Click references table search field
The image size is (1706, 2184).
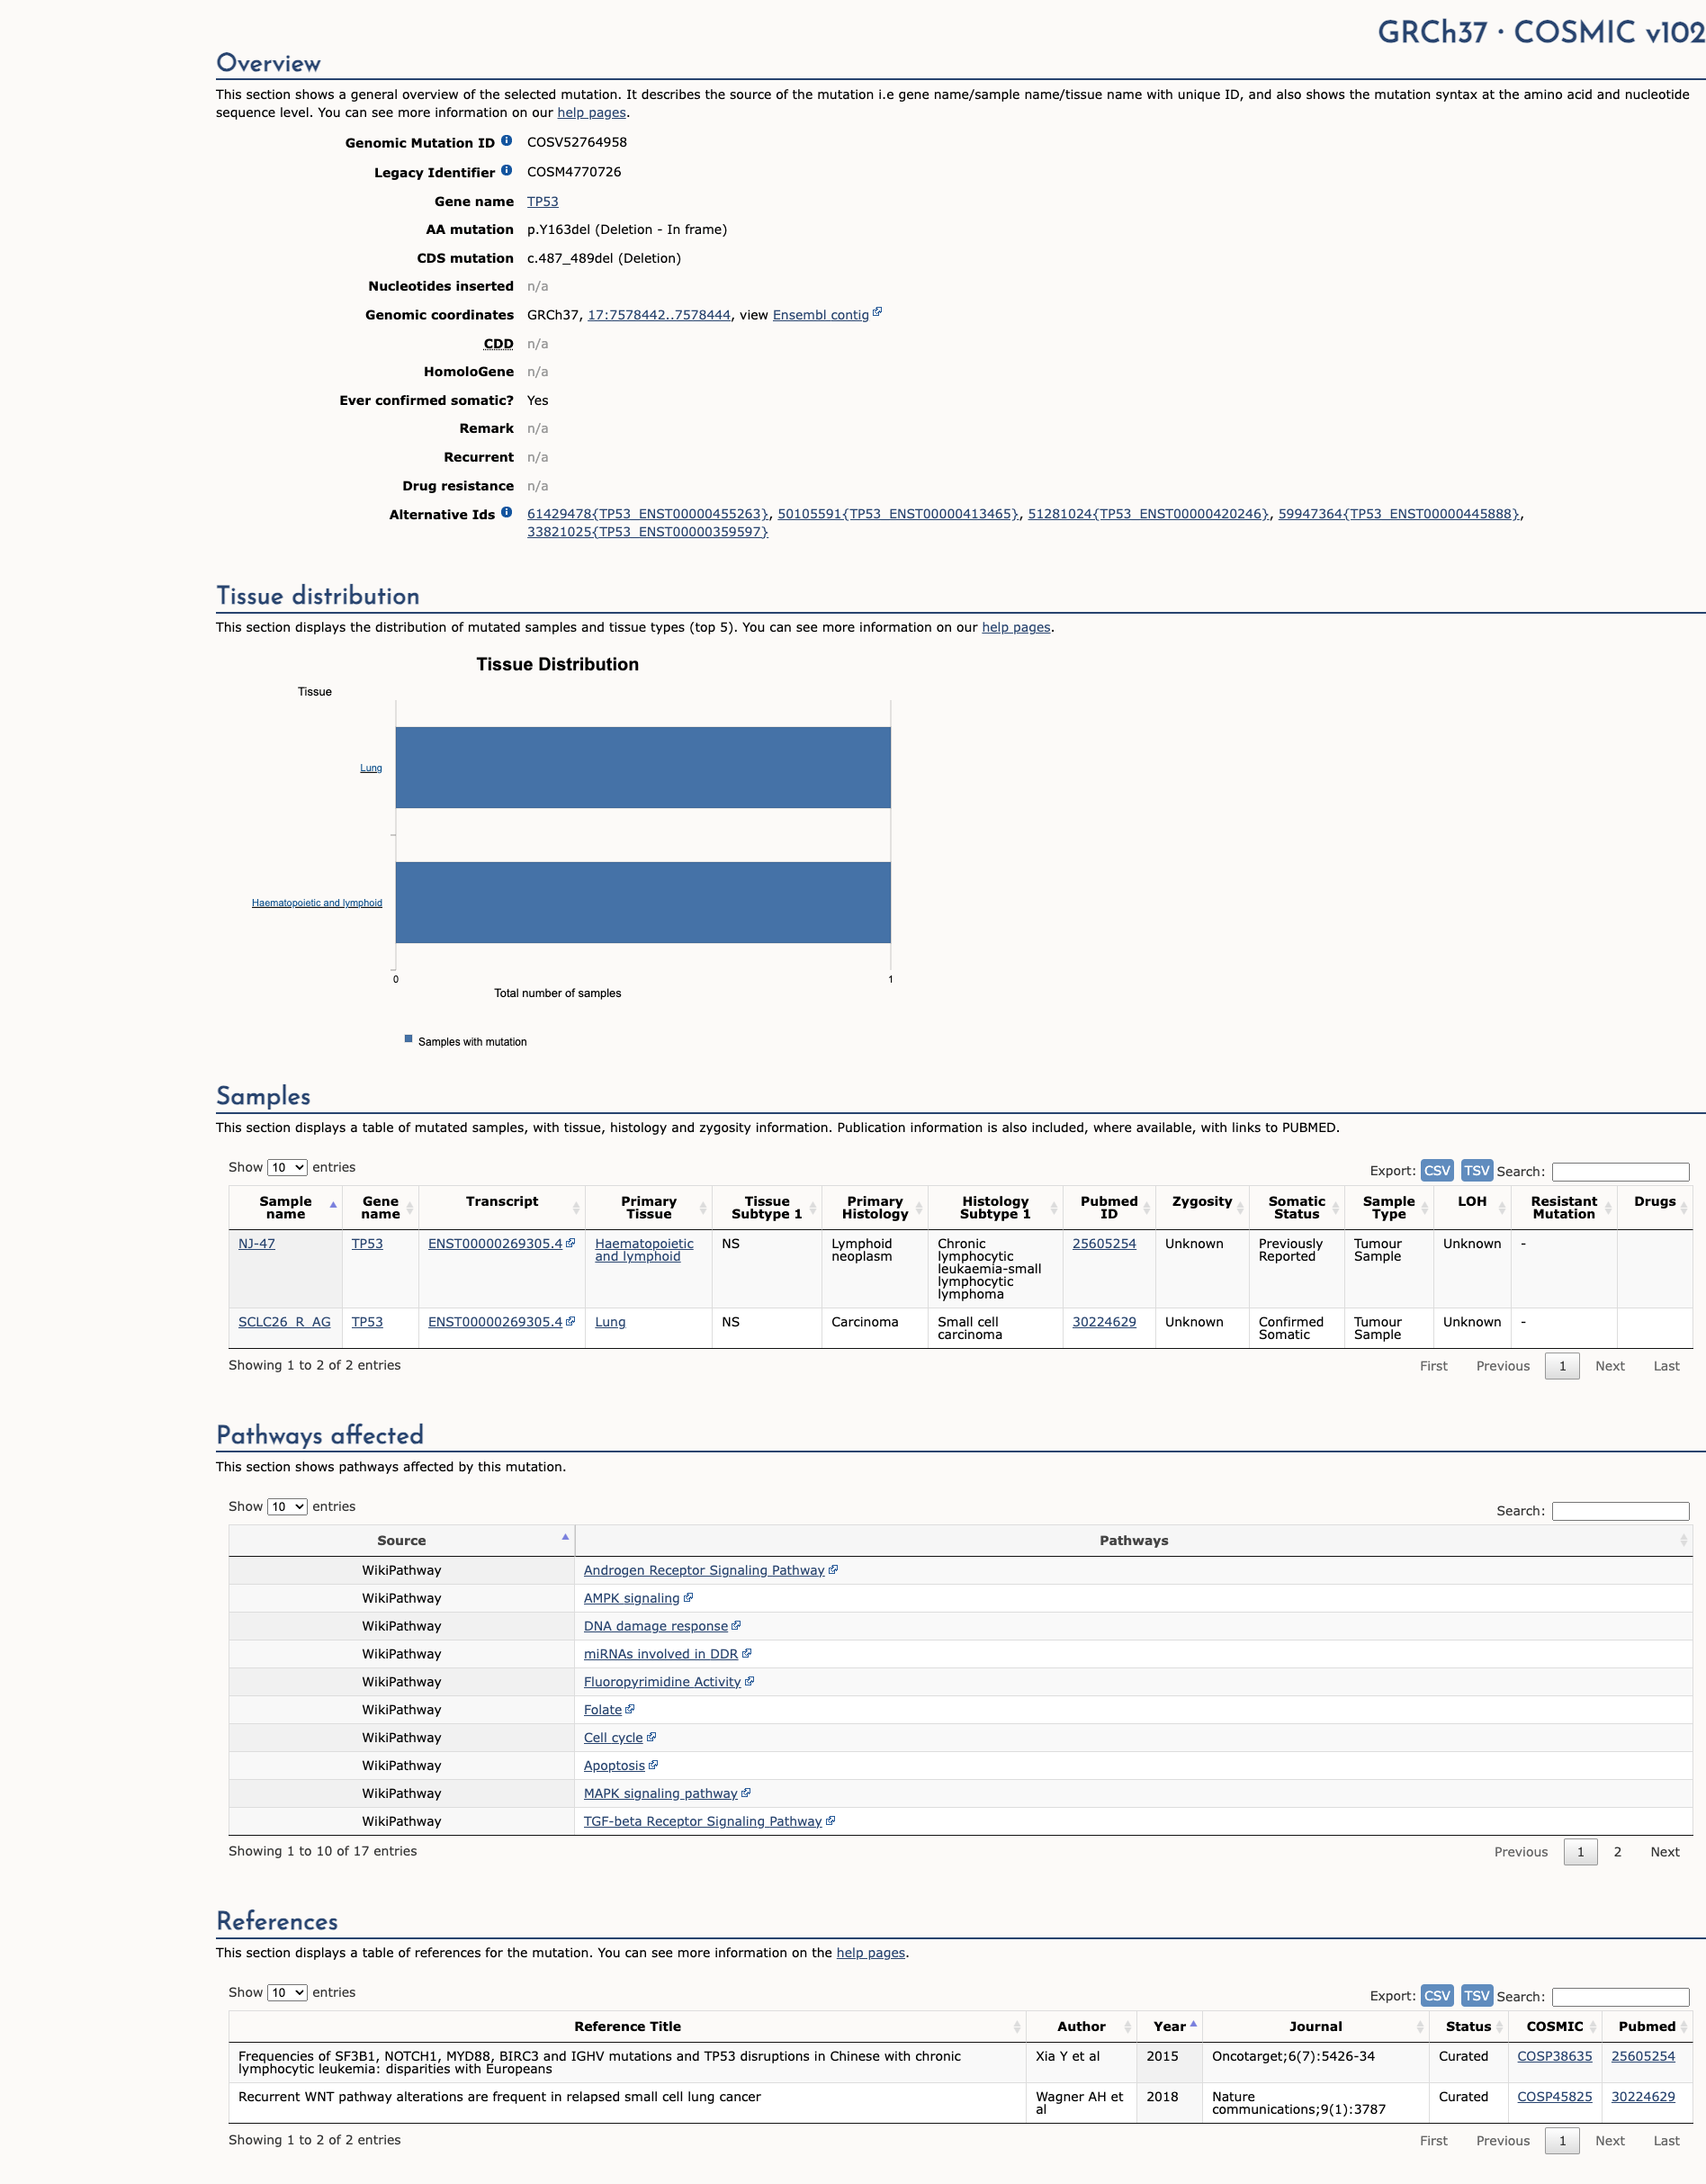[1620, 1997]
